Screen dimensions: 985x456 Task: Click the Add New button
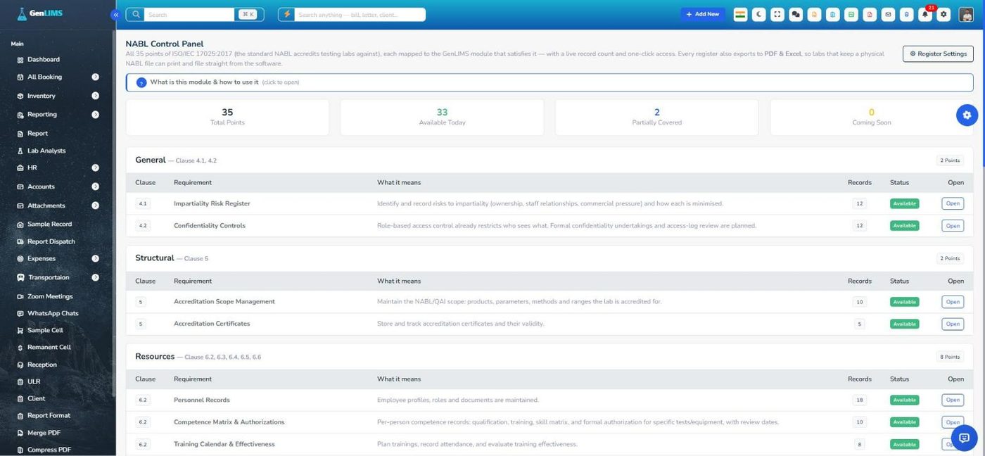tap(703, 14)
